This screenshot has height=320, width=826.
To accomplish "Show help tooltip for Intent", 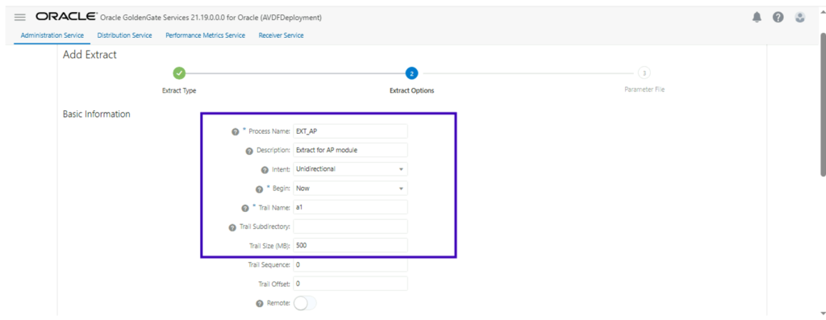I will (x=265, y=169).
